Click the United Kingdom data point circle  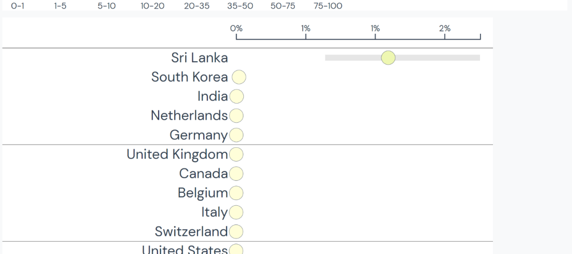(x=236, y=154)
